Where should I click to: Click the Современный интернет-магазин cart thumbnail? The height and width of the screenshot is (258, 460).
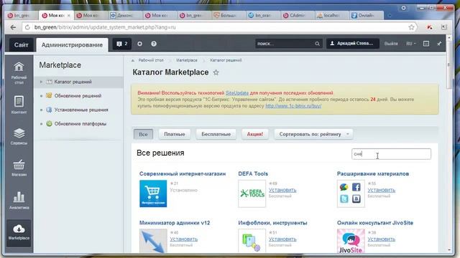[153, 193]
